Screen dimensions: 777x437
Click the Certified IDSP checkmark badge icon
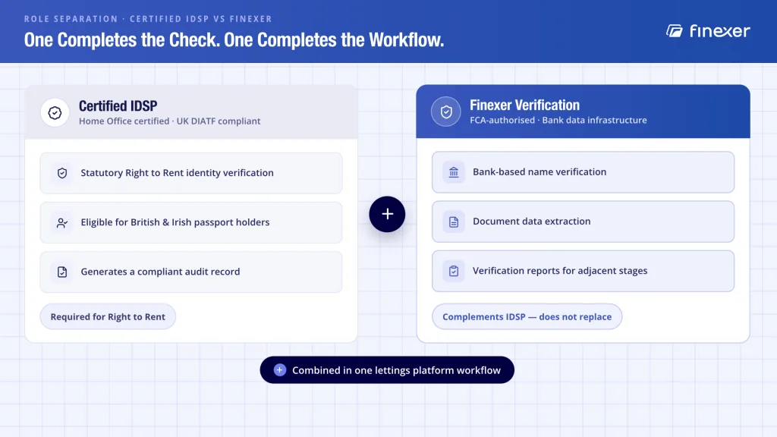[x=55, y=112]
